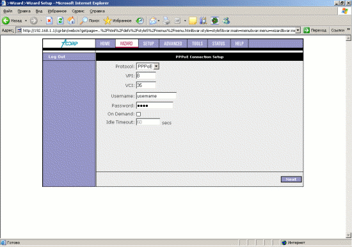Click the Print icon in toolbar
The width and height of the screenshot is (352, 247).
(166, 21)
